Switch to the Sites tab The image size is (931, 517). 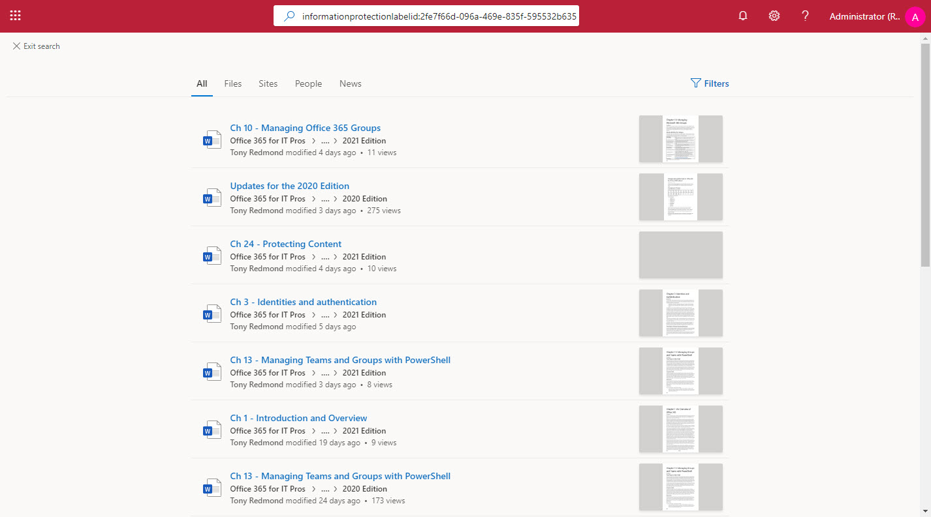(x=268, y=83)
